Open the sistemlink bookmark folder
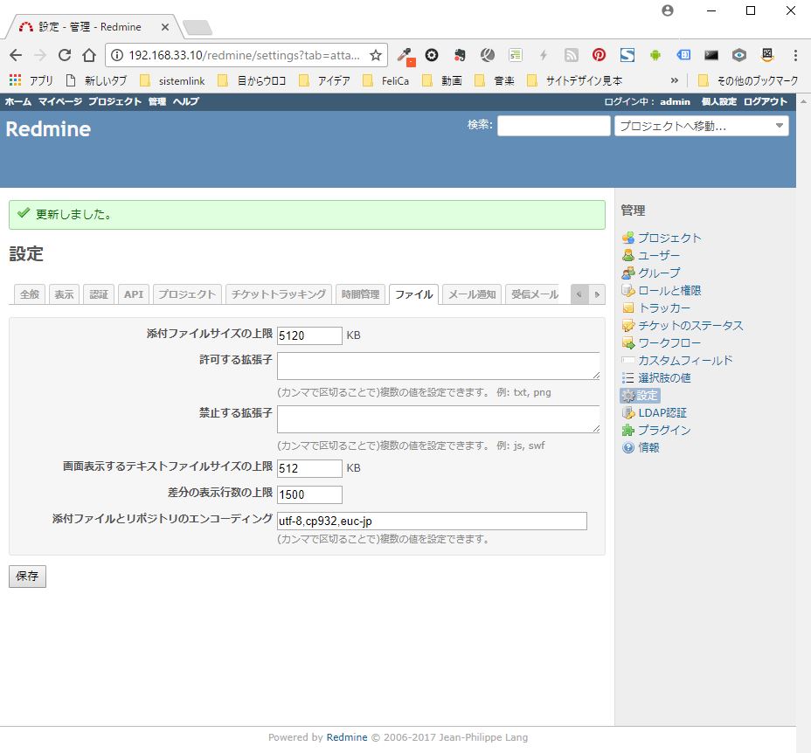 pos(173,80)
